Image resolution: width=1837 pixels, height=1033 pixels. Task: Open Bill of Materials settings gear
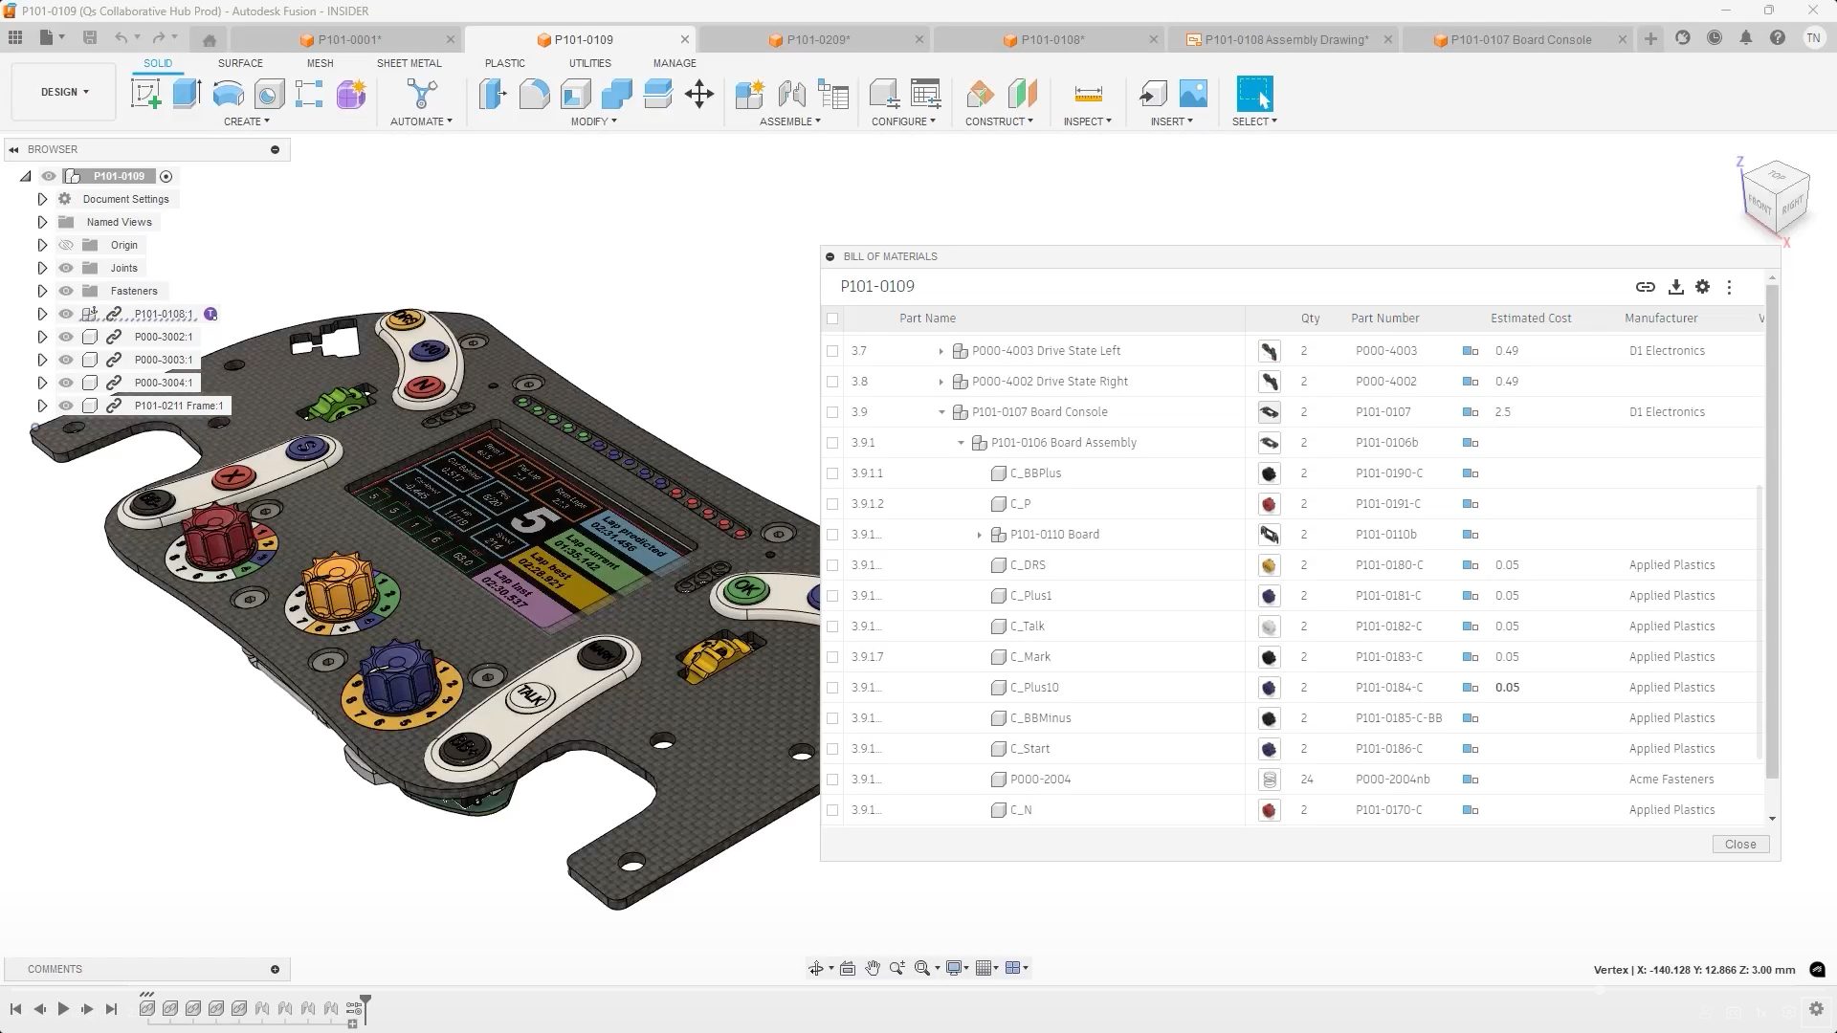tap(1702, 287)
